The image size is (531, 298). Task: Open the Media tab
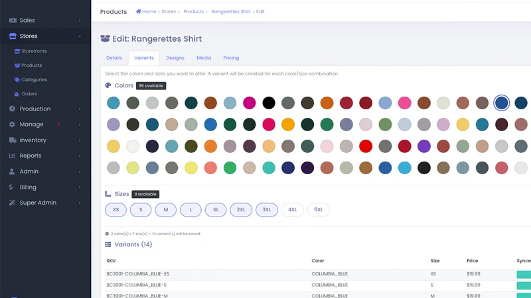204,58
